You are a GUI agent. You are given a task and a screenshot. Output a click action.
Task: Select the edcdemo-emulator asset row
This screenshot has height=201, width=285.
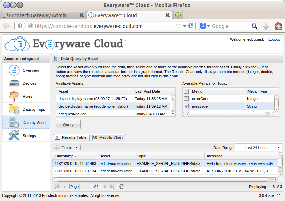point(113,106)
